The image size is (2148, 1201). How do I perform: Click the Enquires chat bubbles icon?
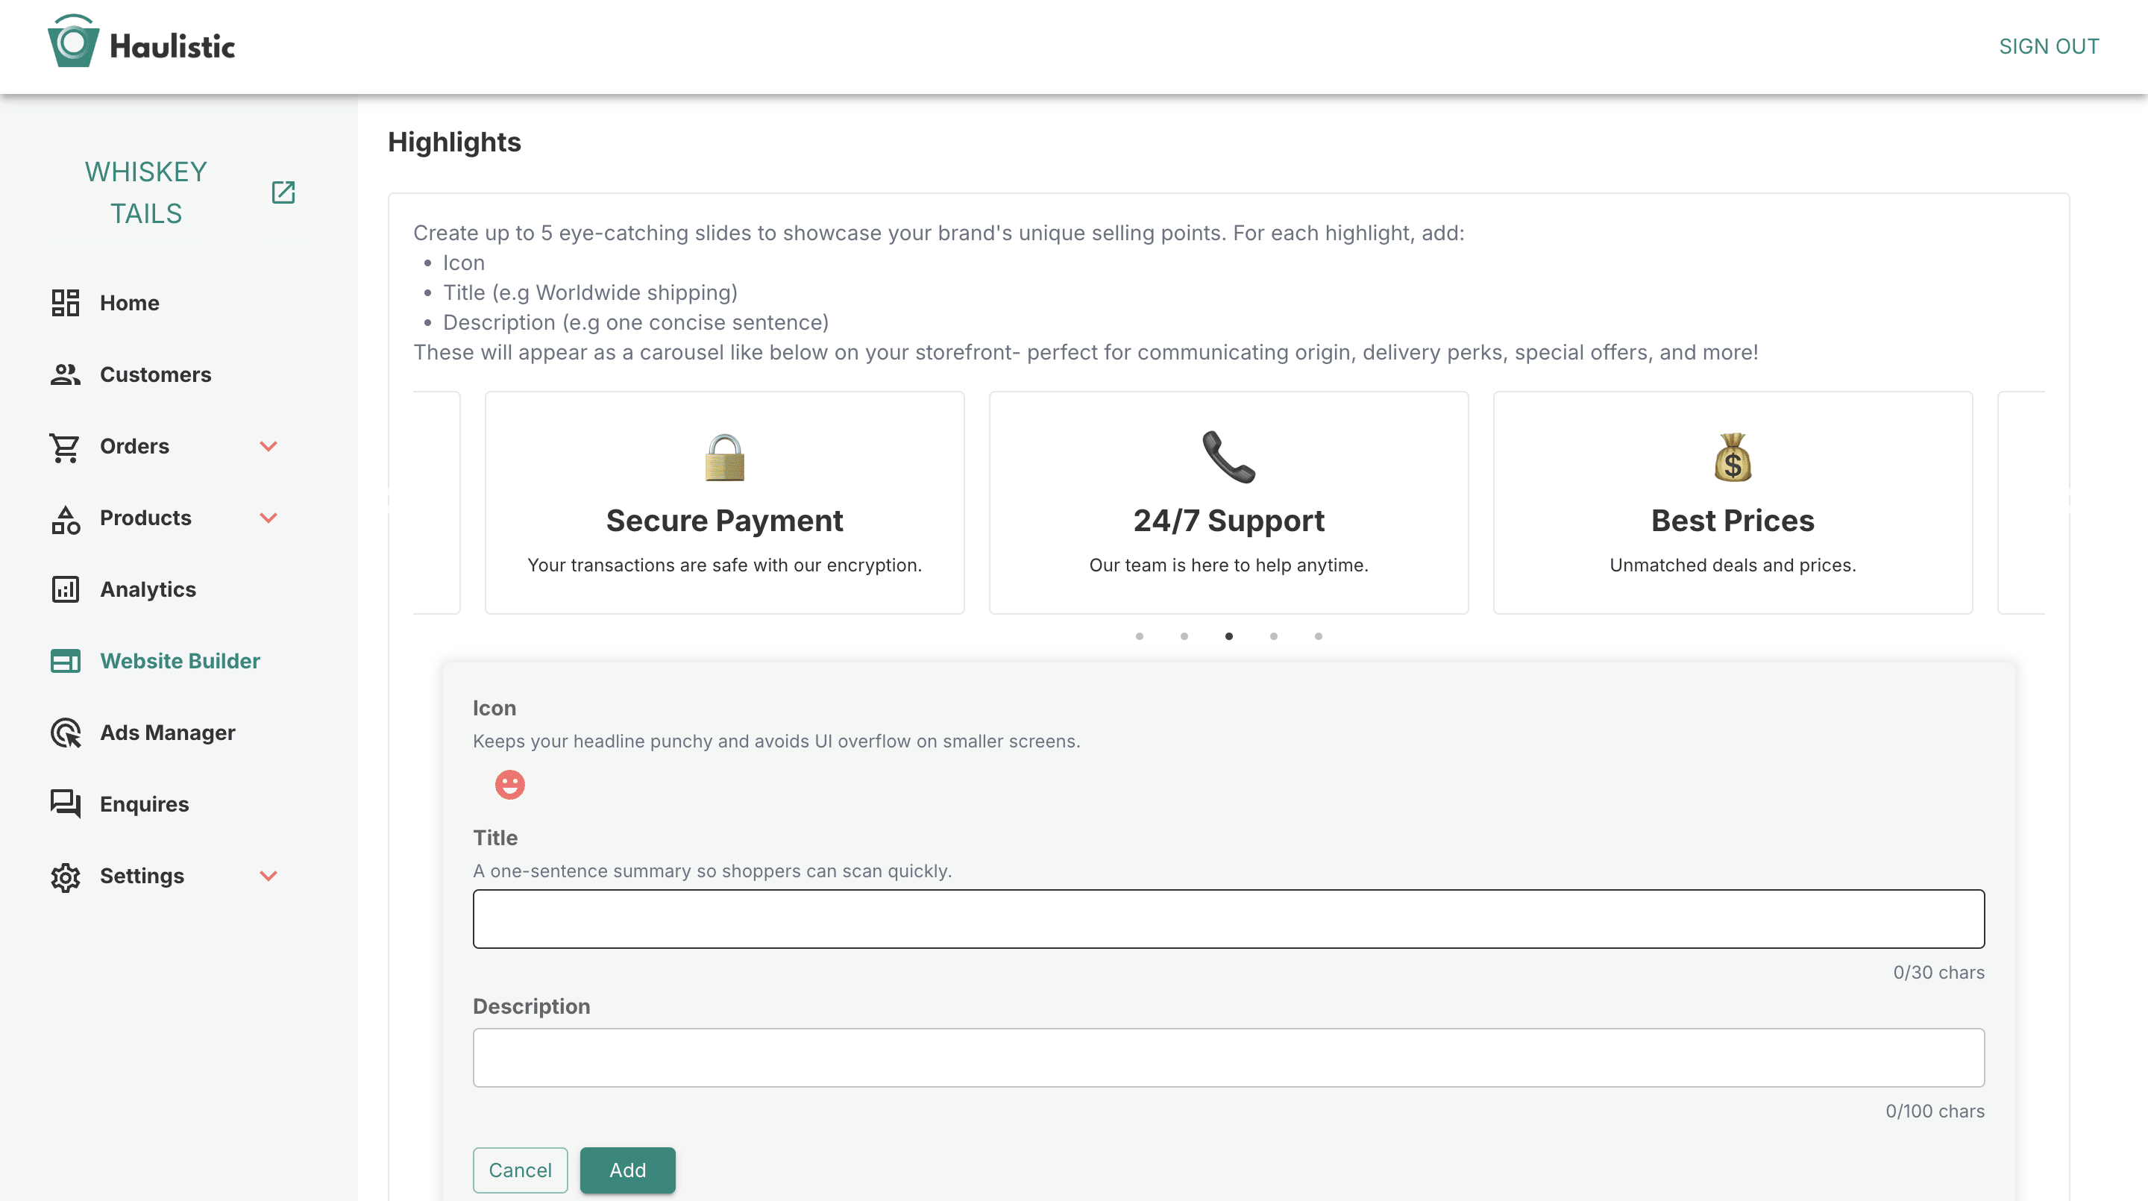pyautogui.click(x=65, y=804)
